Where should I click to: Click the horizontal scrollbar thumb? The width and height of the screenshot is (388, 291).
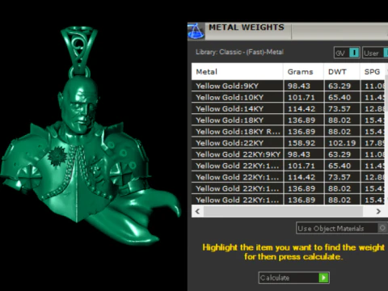[283, 211]
